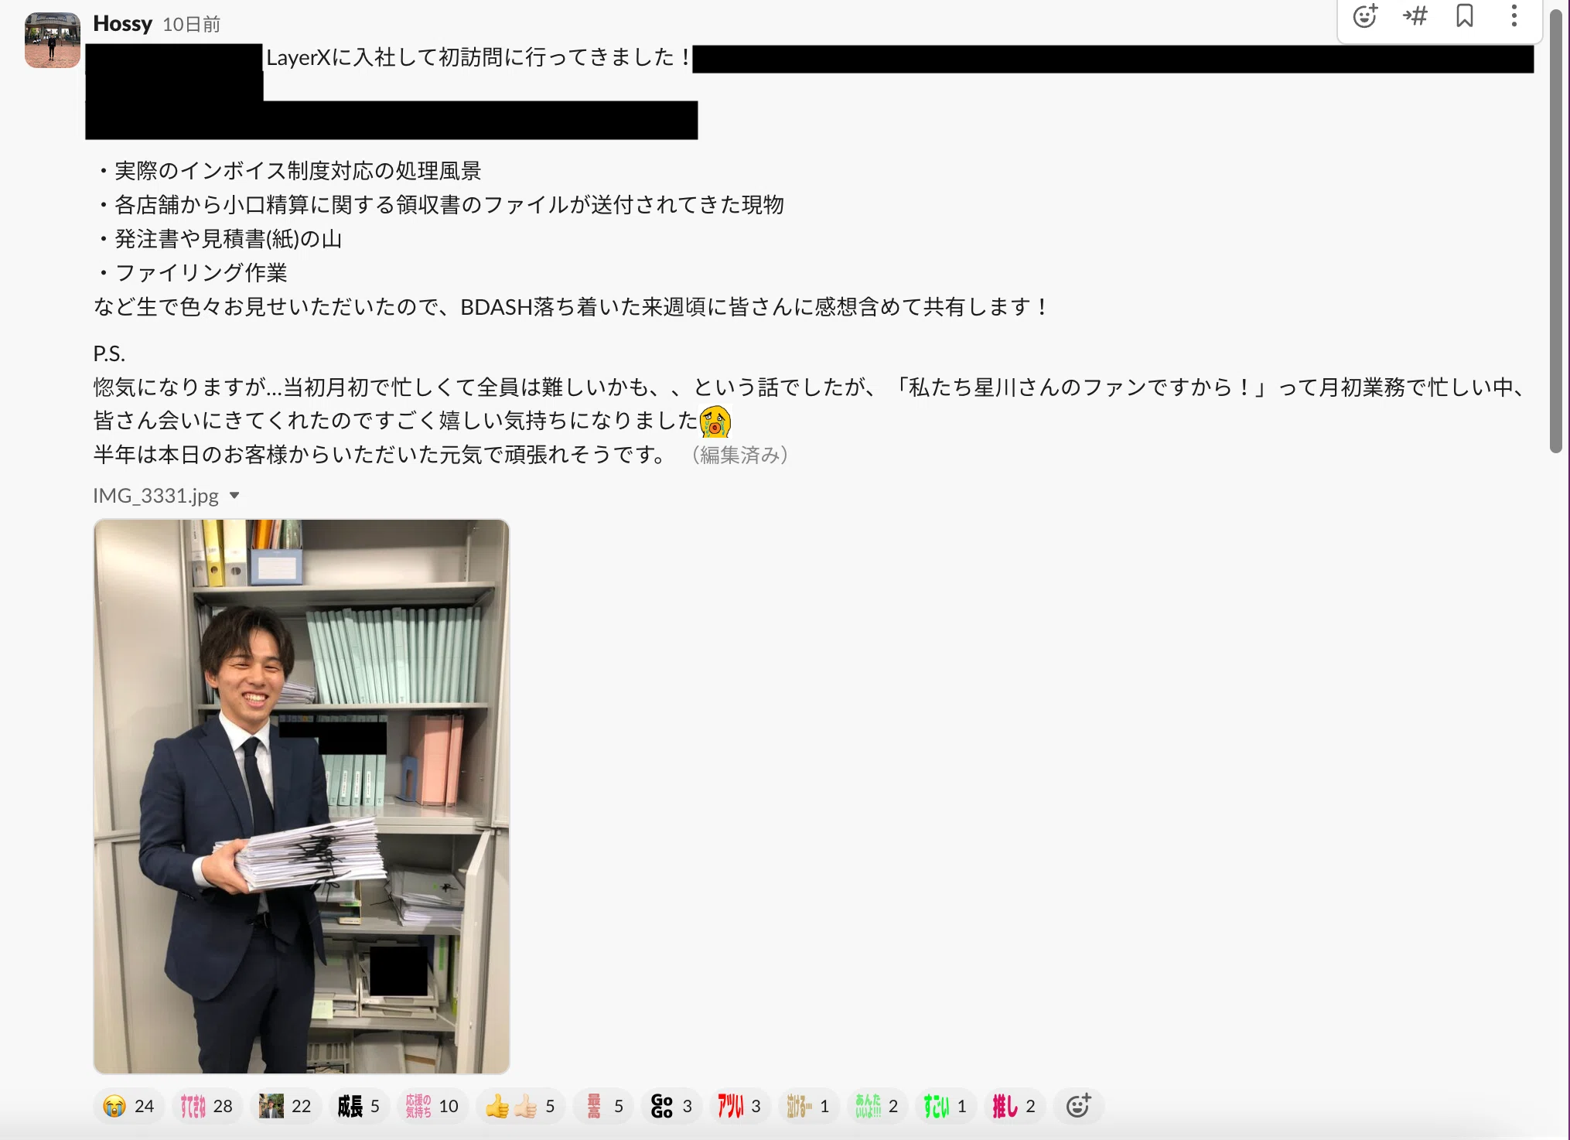Expand the IMG_3331.jpg file dropdown arrow
1570x1140 pixels.
(234, 496)
